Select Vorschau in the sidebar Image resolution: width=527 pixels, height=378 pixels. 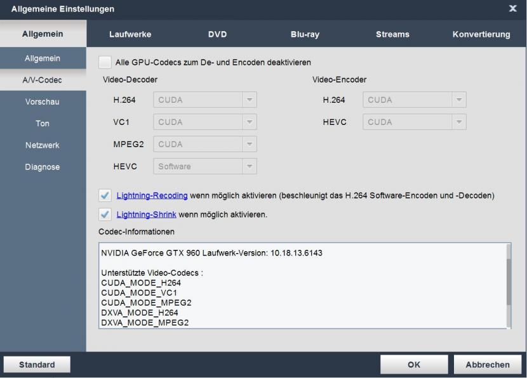click(43, 101)
